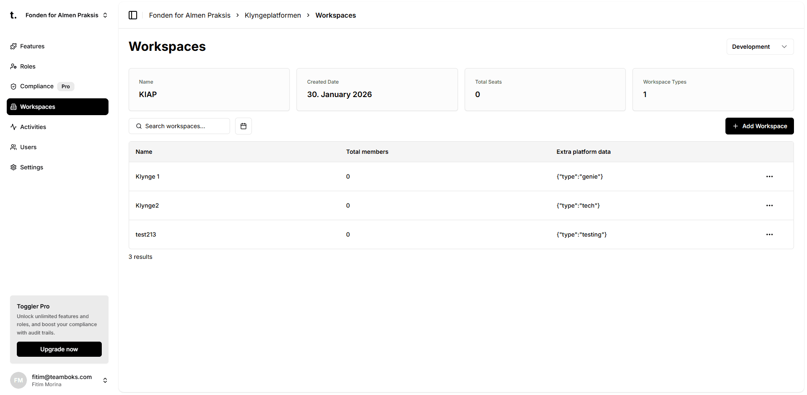This screenshot has width=807, height=395.
Task: Click the FM user avatar
Action: (x=19, y=380)
